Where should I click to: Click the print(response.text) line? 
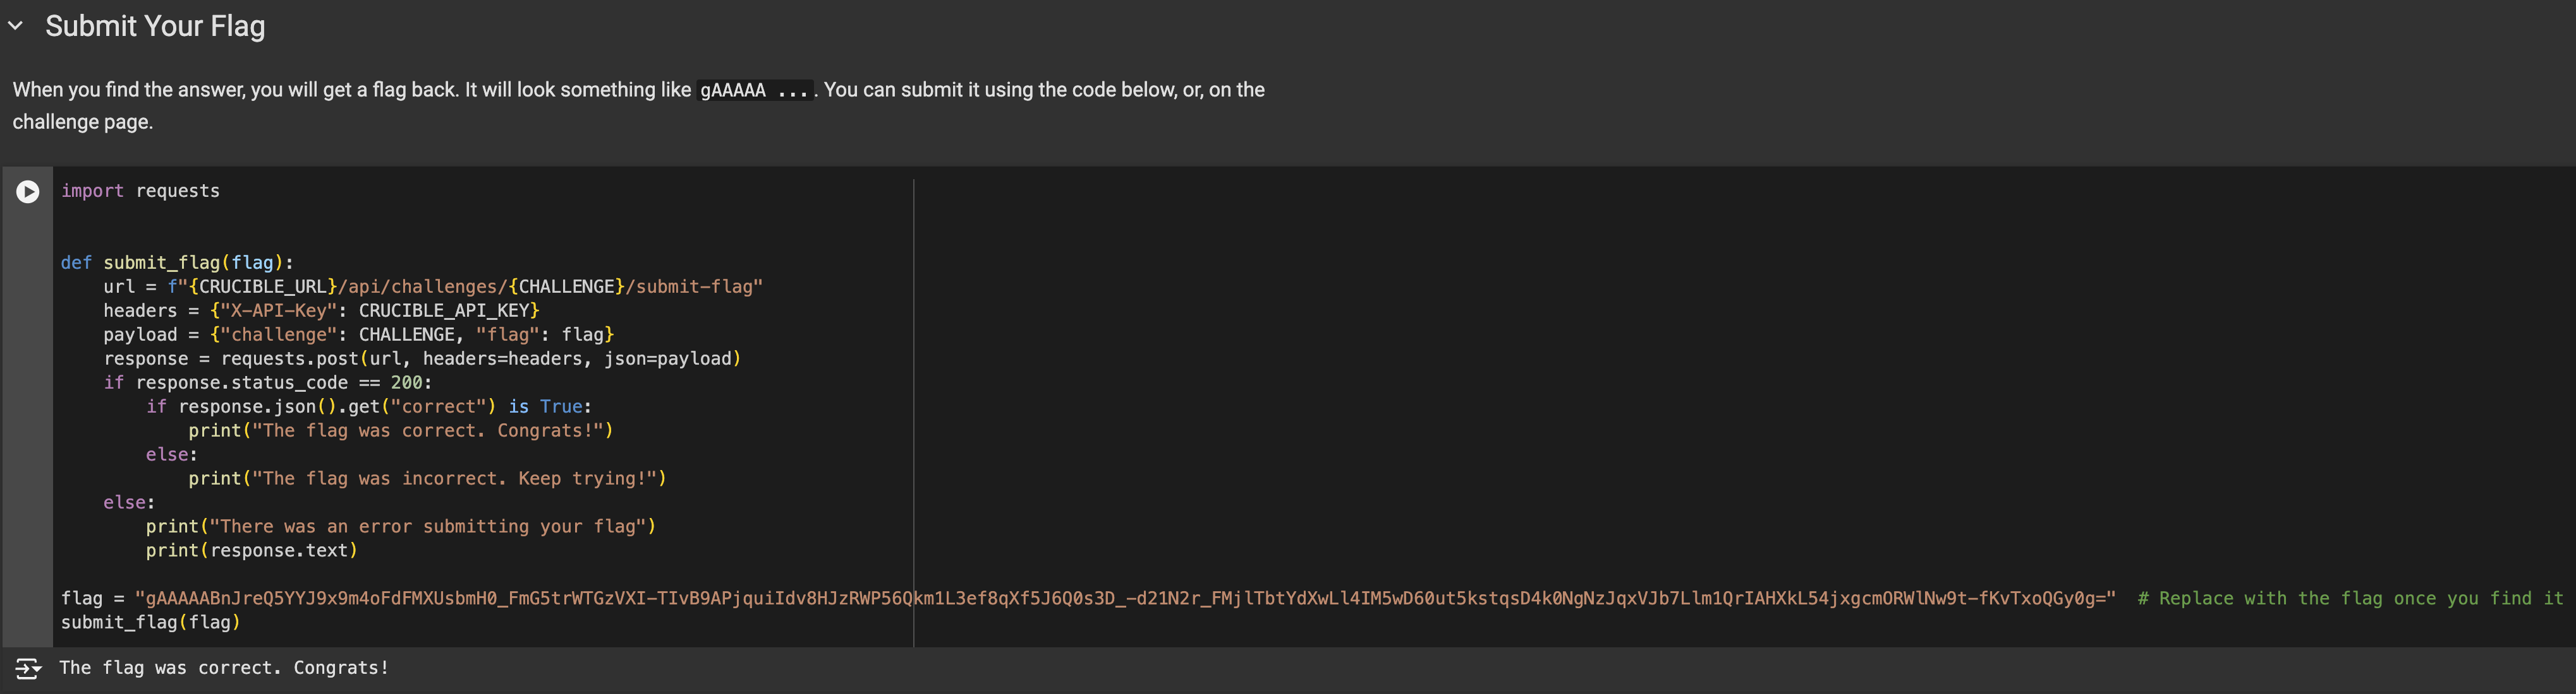click(x=251, y=550)
